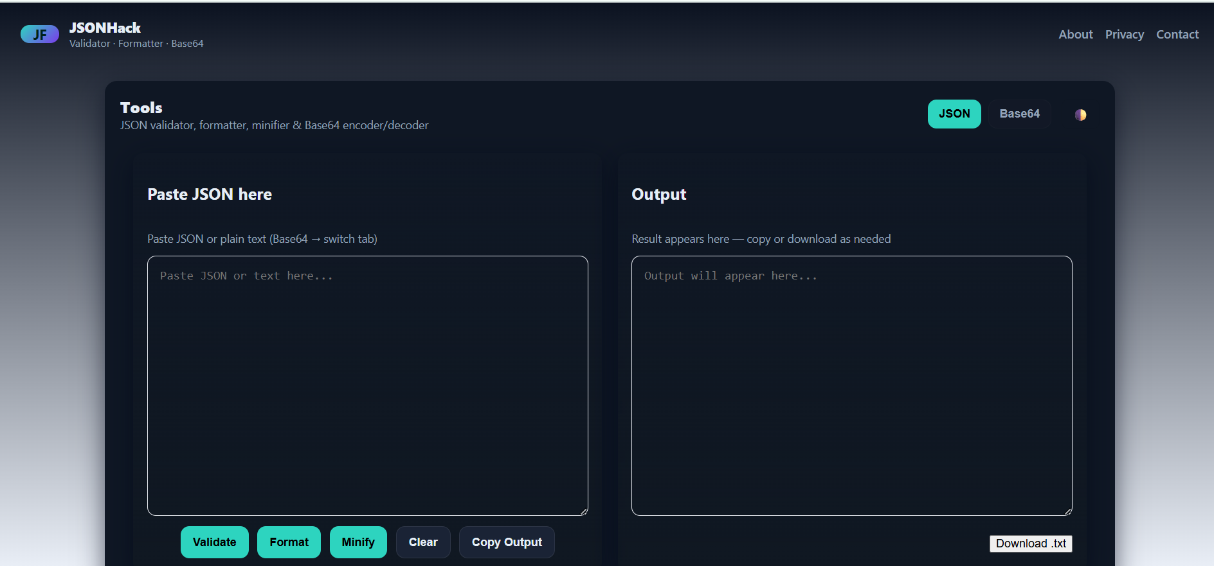Screen dimensions: 1214x566
Task: Open the Contact link
Action: (1177, 34)
